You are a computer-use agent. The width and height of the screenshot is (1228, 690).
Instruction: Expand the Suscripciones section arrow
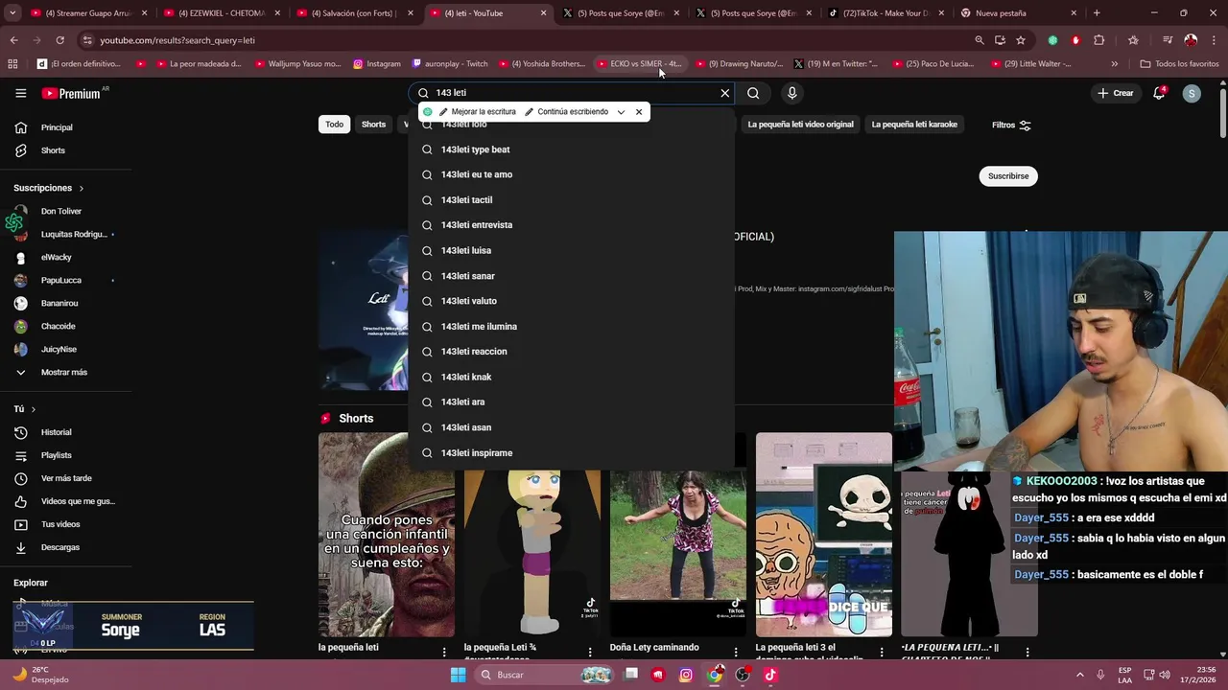click(81, 189)
